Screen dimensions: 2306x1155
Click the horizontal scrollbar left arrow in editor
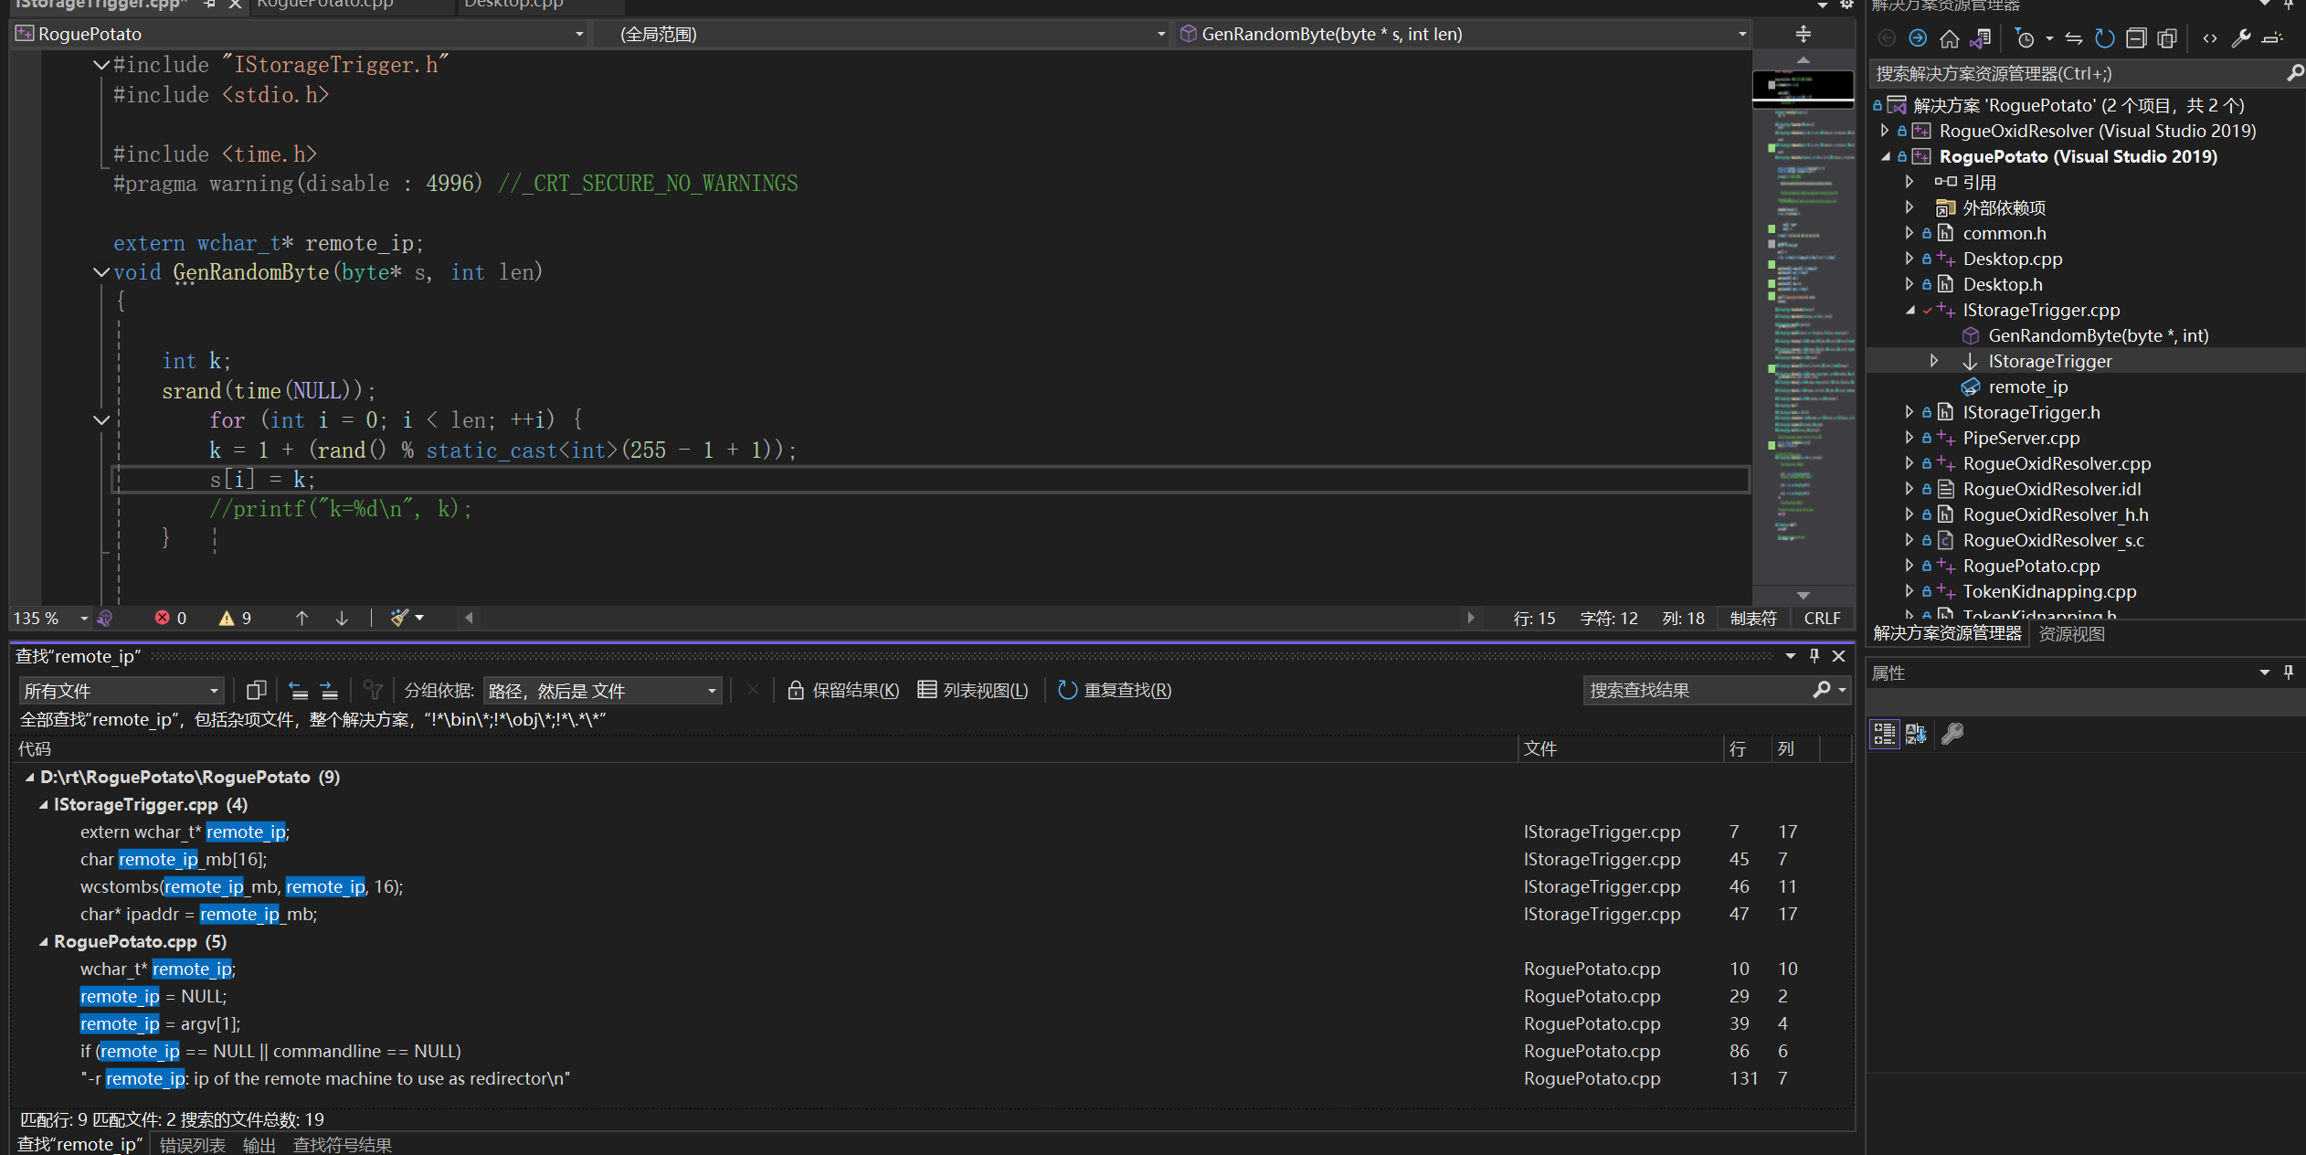point(469,619)
